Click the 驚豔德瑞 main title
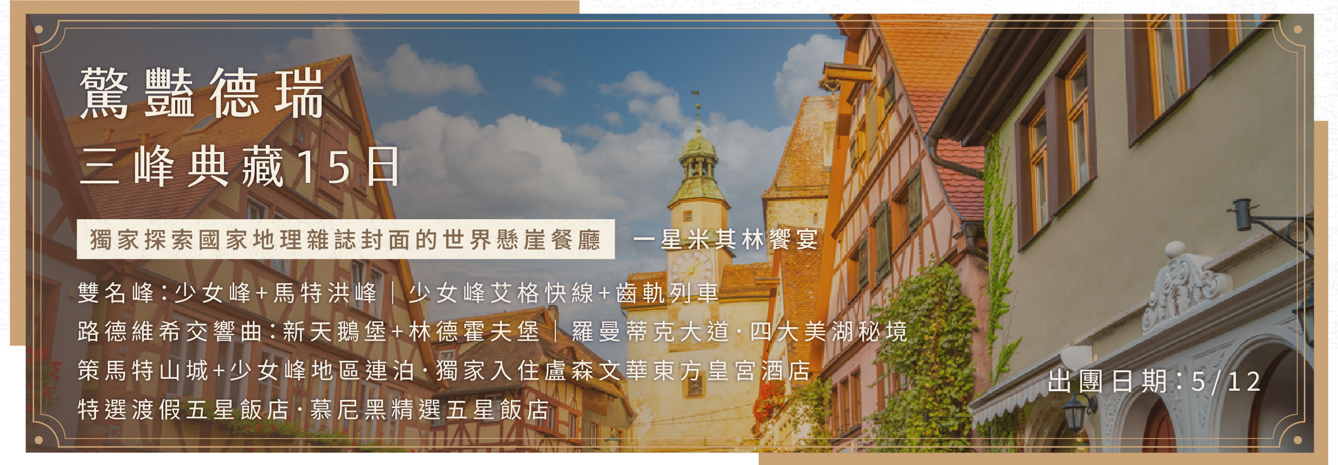The height and width of the screenshot is (465, 1338). (x=202, y=93)
